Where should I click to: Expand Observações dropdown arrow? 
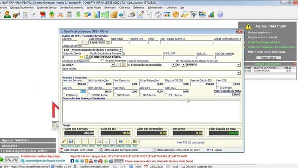[x=238, y=73]
